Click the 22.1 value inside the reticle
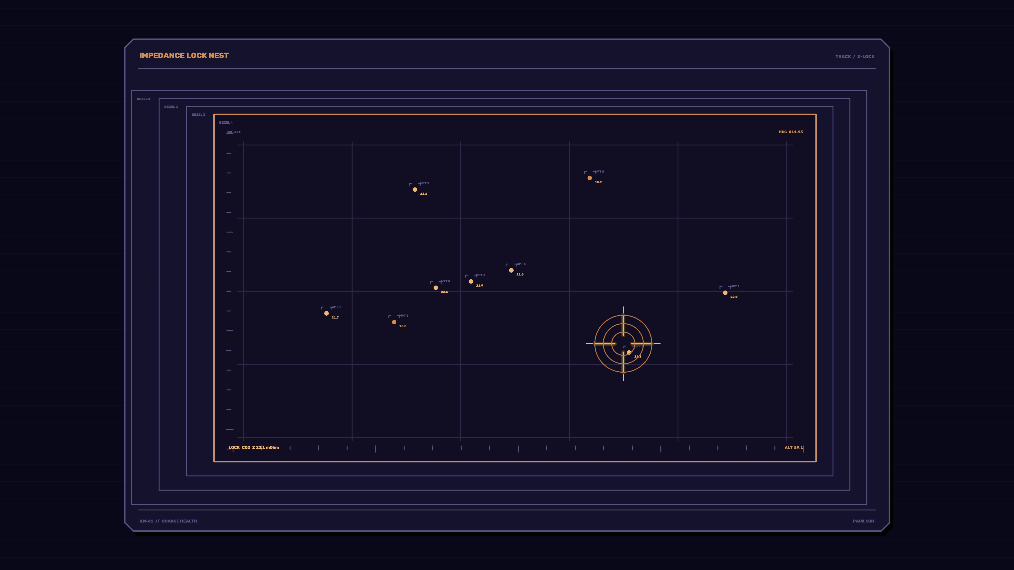This screenshot has height=570, width=1014. click(x=638, y=357)
